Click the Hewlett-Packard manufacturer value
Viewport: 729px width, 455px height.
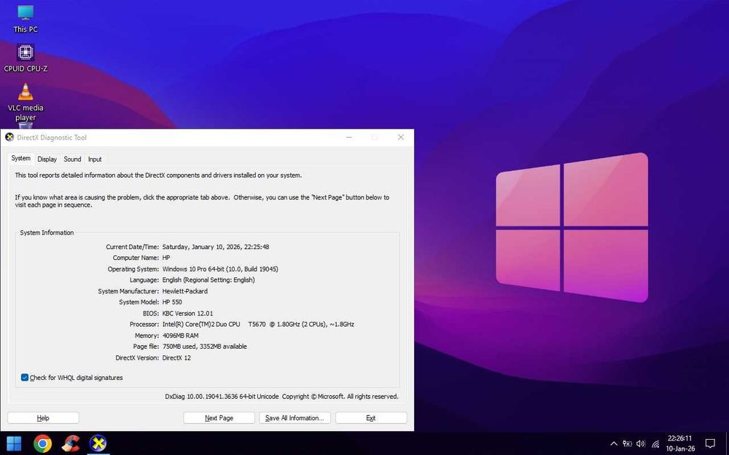coord(185,291)
